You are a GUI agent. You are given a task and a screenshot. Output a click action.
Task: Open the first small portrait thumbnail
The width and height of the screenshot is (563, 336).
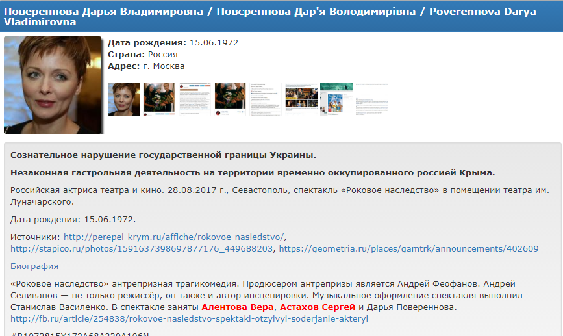[x=123, y=99]
